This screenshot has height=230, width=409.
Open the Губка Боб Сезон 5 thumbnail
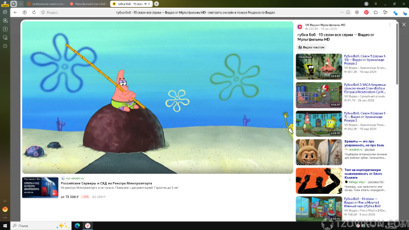click(x=319, y=67)
